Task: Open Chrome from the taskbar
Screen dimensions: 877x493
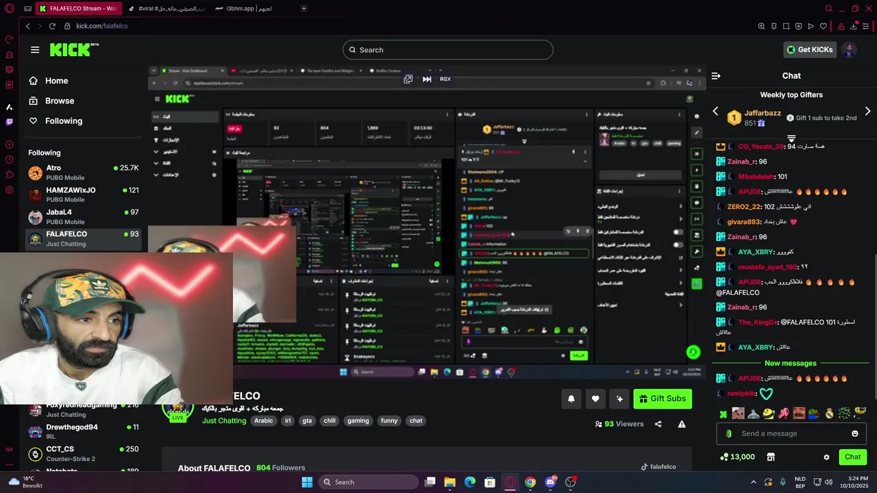Action: (530, 482)
